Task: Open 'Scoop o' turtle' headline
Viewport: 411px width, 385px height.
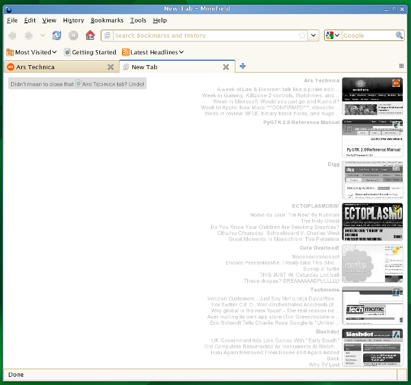Action: (321, 269)
